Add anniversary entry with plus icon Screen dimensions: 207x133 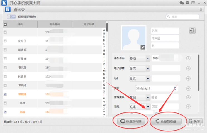click(188, 88)
